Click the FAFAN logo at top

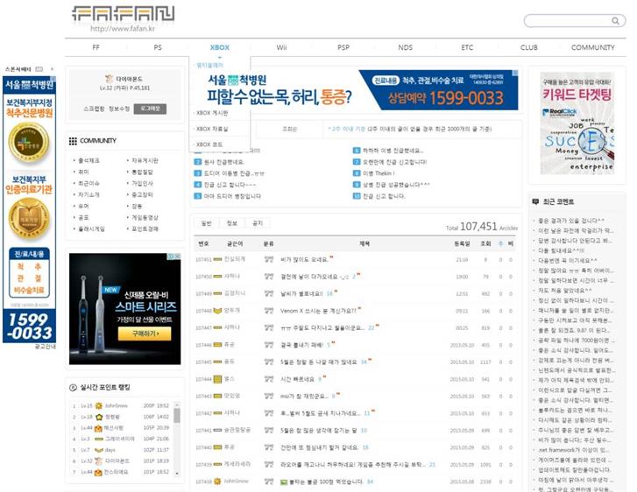122,14
